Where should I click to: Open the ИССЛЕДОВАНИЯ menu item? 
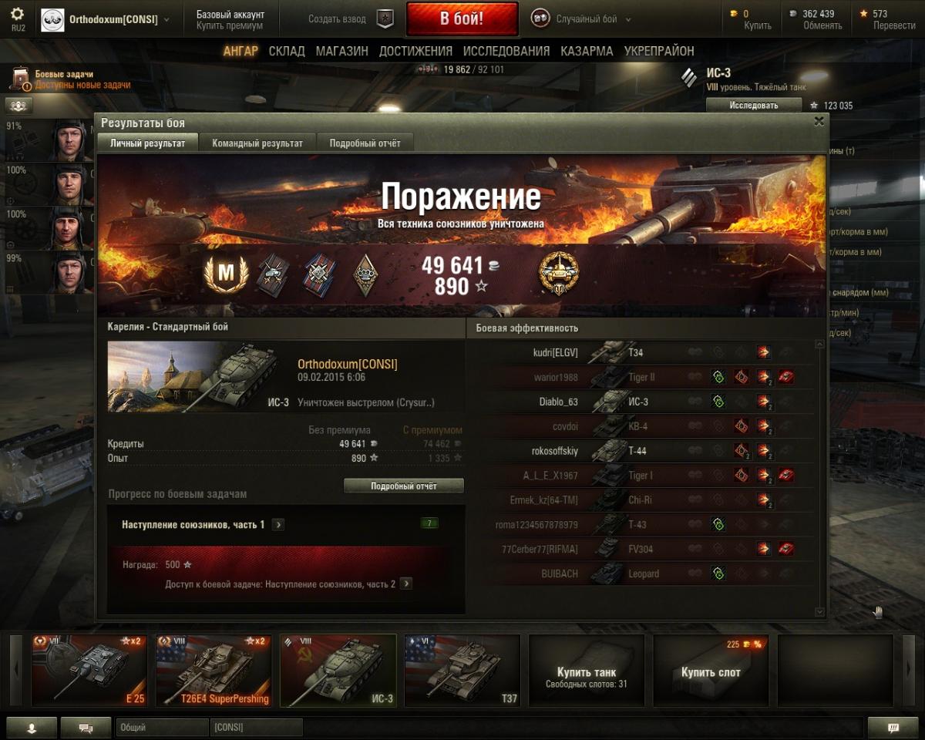click(506, 51)
